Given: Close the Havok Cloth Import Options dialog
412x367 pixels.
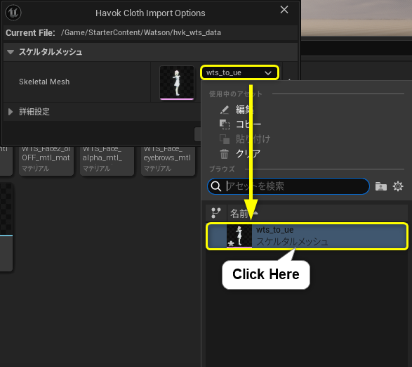Looking at the screenshot, I should click(284, 10).
